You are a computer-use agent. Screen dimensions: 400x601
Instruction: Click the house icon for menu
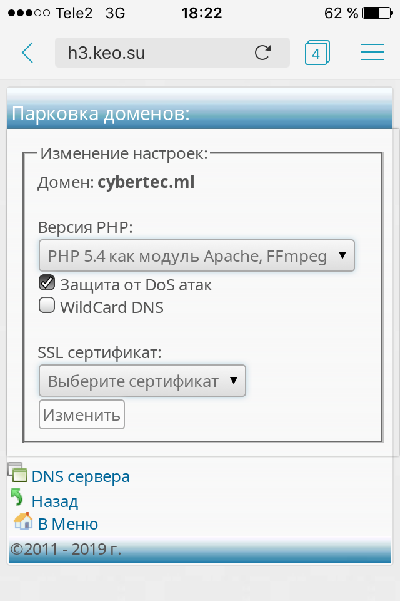pyautogui.click(x=22, y=521)
